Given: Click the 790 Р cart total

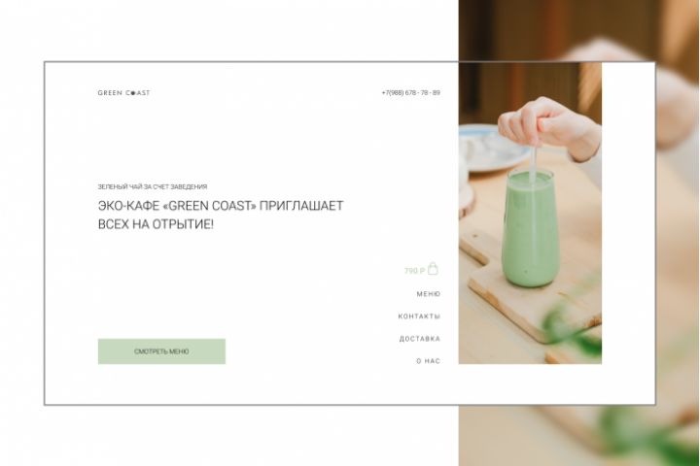Looking at the screenshot, I should 414,271.
